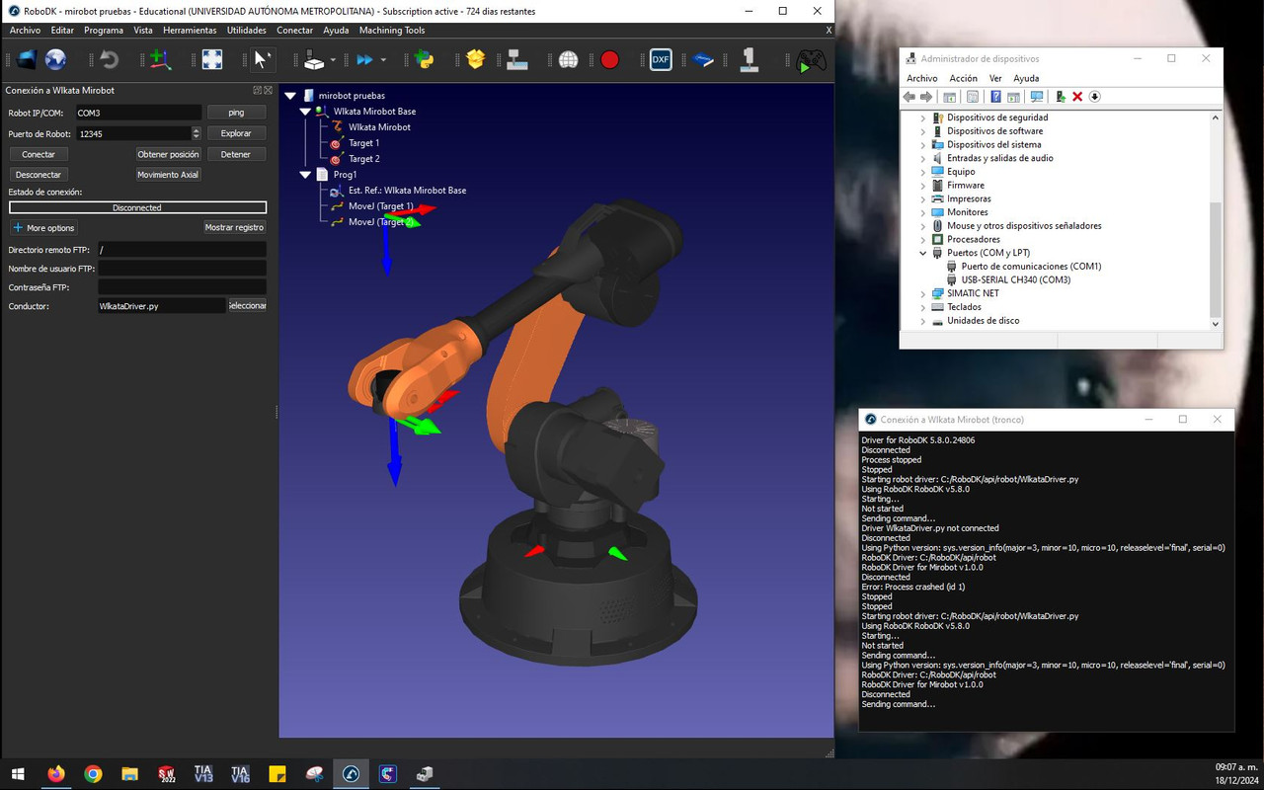Open the view cube dropdown arrow
1264x790 pixels.
(333, 60)
